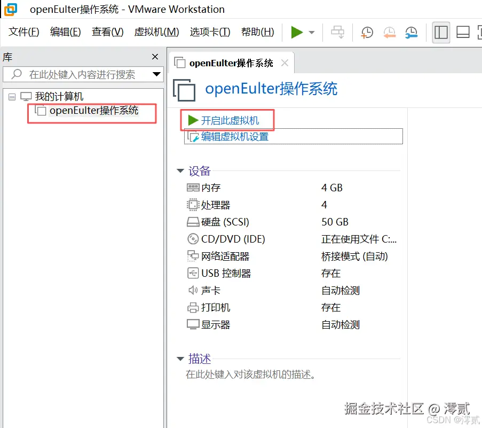This screenshot has width=482, height=428.
Task: Open the 帮助(H) menu
Action: pyautogui.click(x=258, y=32)
